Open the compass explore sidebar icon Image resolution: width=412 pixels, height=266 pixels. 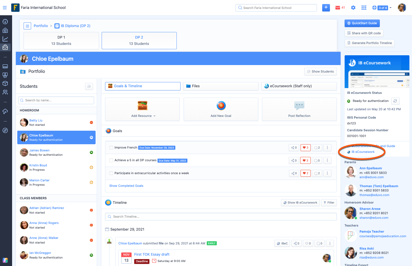pos(5,130)
